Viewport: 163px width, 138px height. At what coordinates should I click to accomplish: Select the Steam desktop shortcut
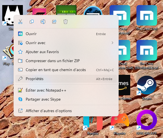pyautogui.click(x=147, y=88)
